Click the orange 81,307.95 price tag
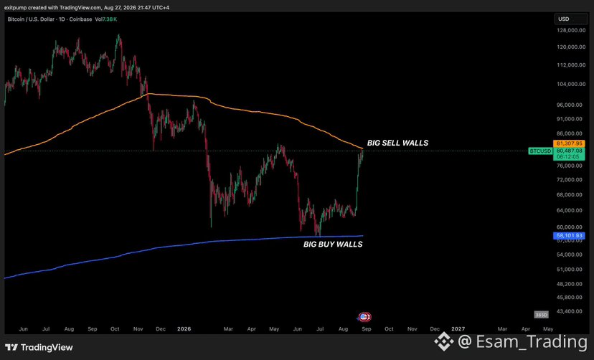Viewport: 594px width, 360px height. click(x=569, y=143)
